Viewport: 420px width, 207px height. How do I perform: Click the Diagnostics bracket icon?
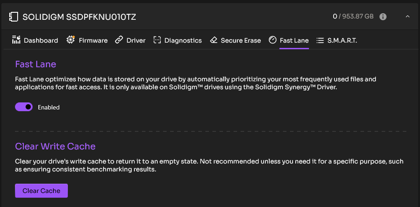tap(157, 40)
